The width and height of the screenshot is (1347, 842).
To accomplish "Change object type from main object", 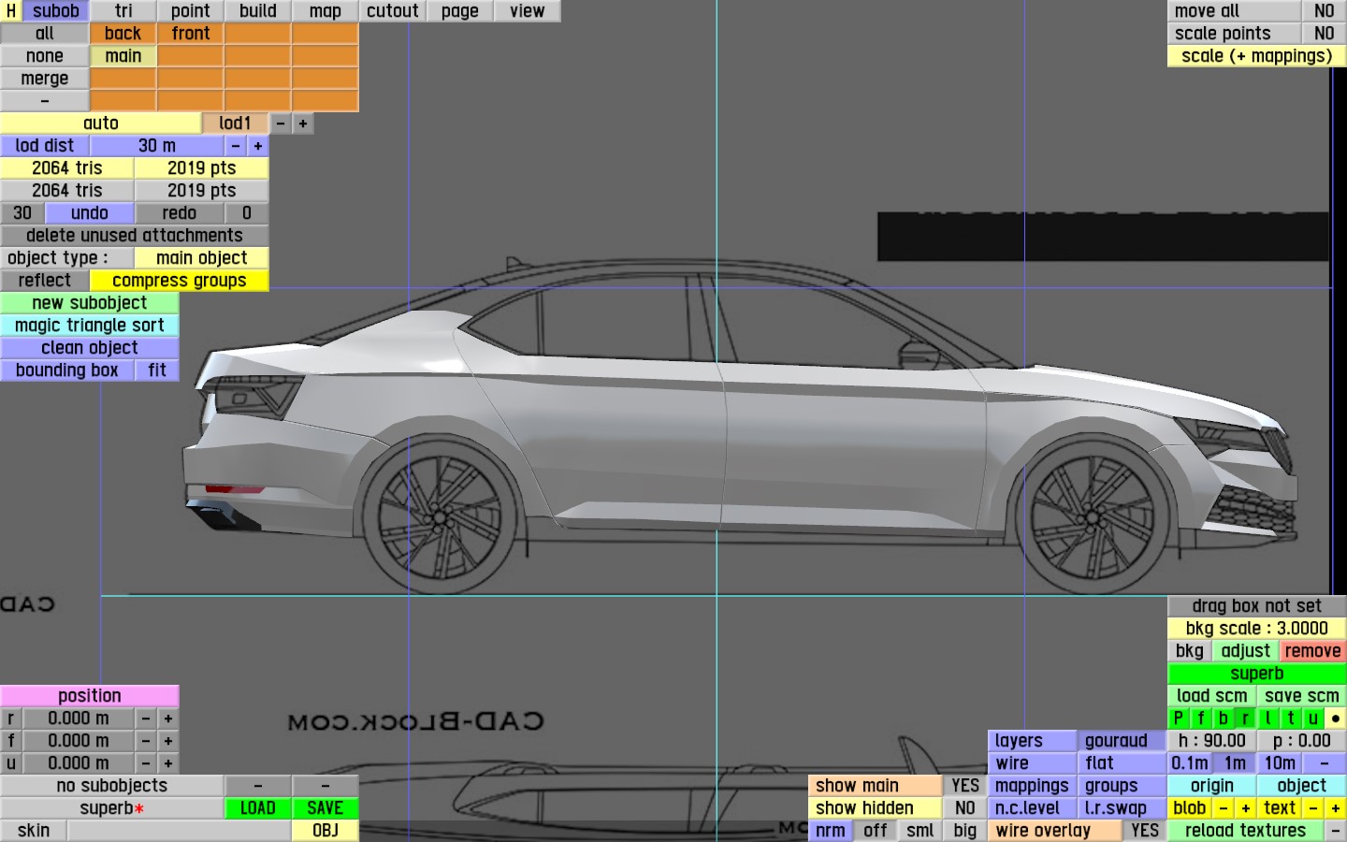I will [x=202, y=258].
